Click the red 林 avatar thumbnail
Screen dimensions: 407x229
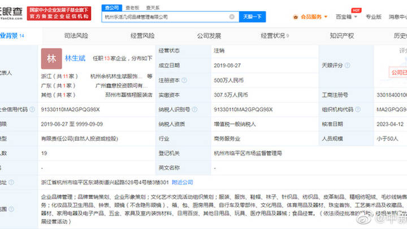[51, 58]
